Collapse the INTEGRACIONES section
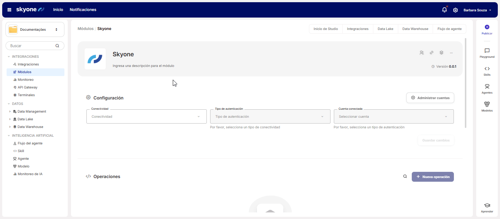The image size is (500, 219). (9, 57)
